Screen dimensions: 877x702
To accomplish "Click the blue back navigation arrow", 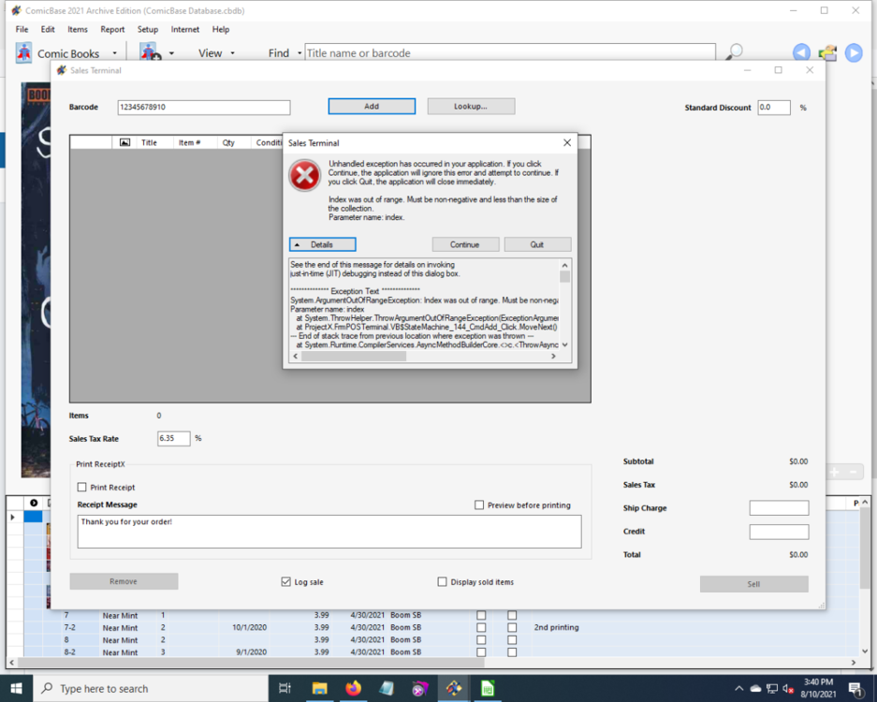I will pos(801,53).
